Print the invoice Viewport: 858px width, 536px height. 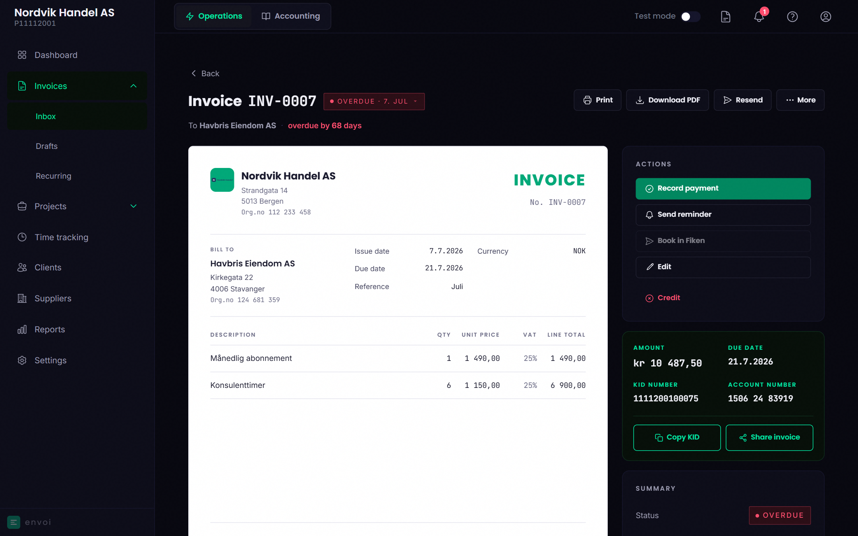pyautogui.click(x=597, y=100)
